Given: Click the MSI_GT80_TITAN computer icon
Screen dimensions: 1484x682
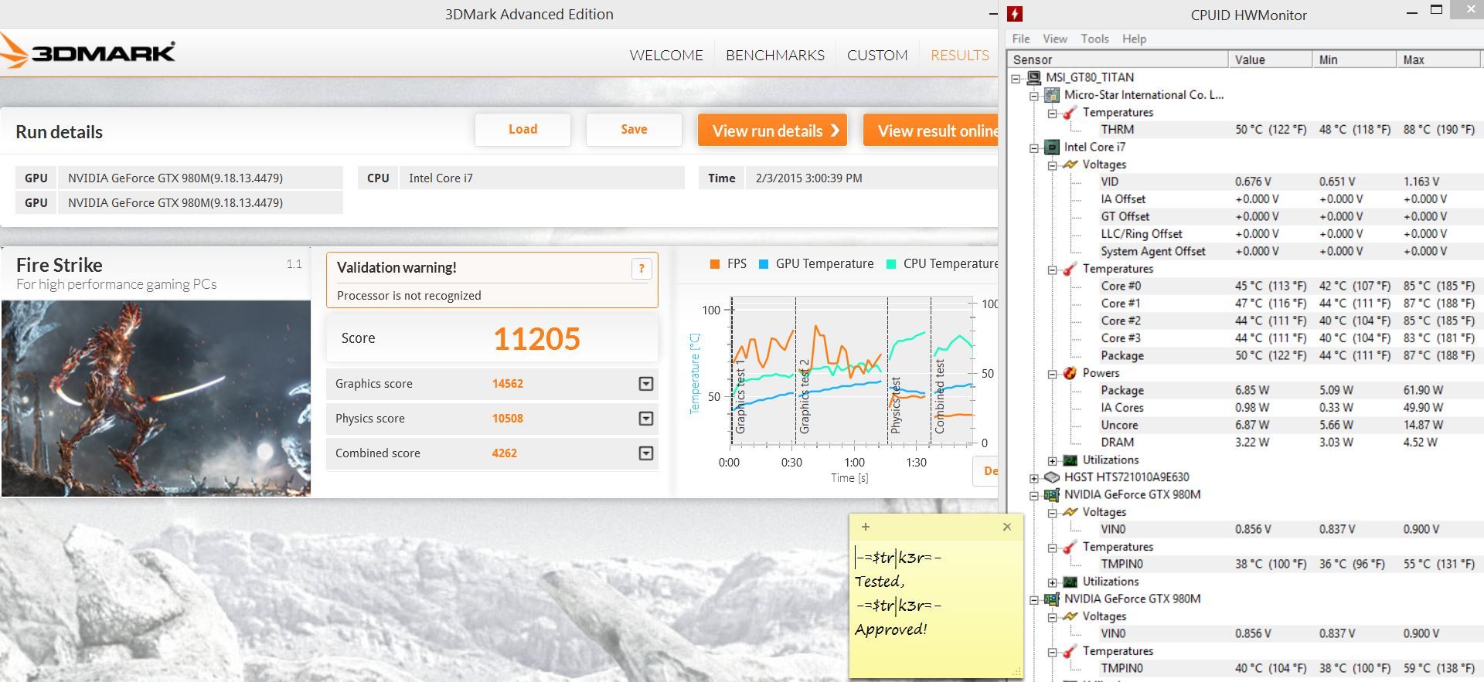Looking at the screenshot, I should click(x=1034, y=77).
